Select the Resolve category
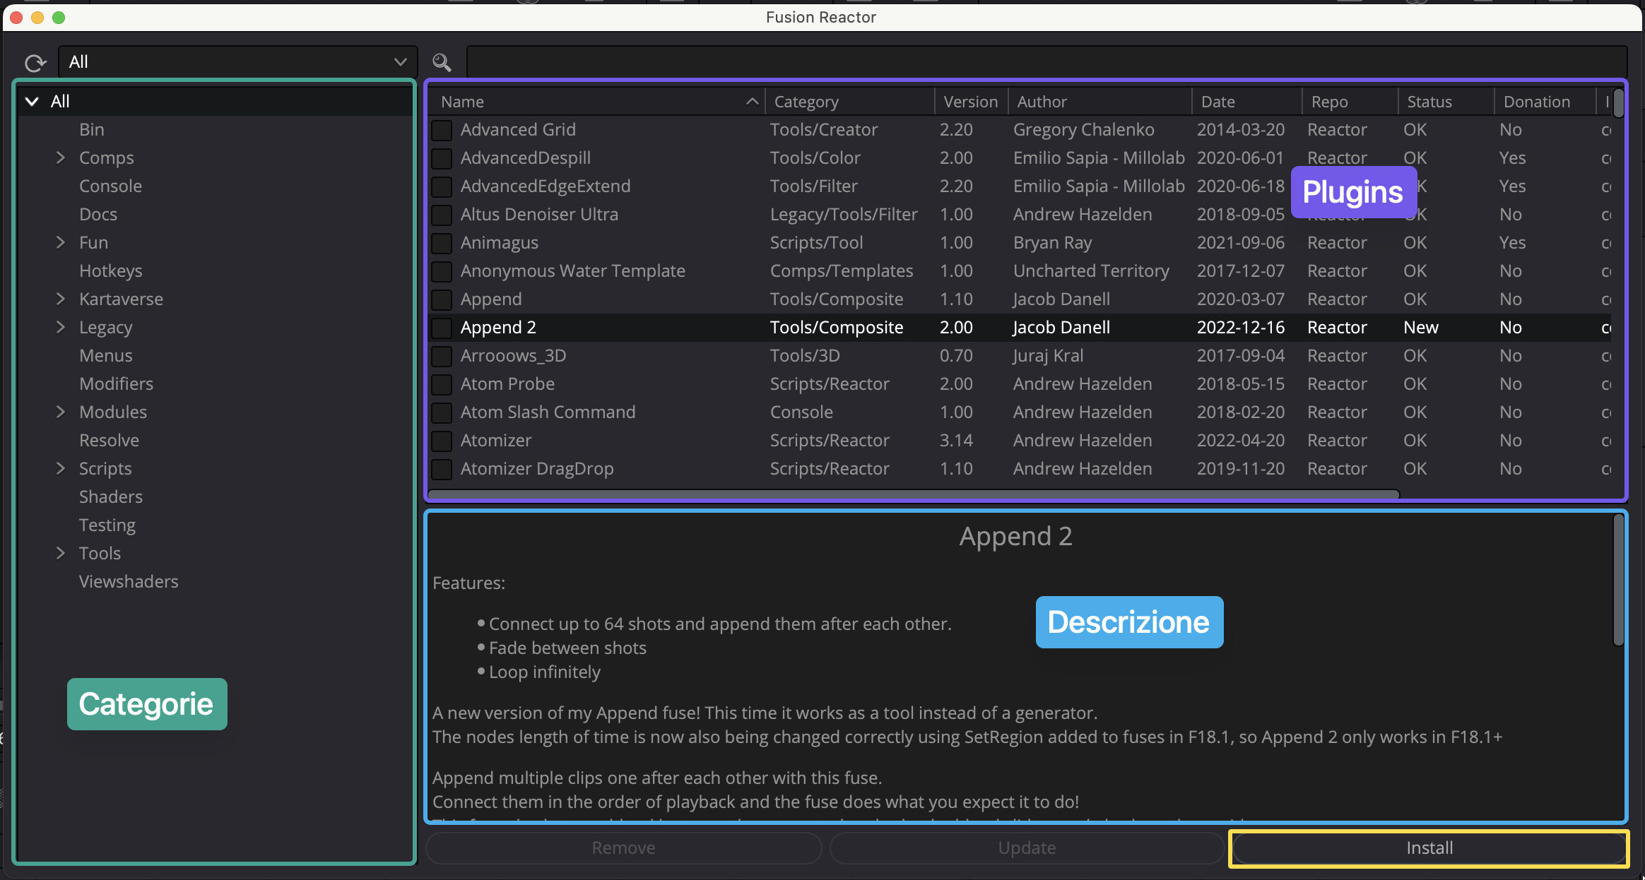Image resolution: width=1645 pixels, height=880 pixels. click(x=109, y=441)
